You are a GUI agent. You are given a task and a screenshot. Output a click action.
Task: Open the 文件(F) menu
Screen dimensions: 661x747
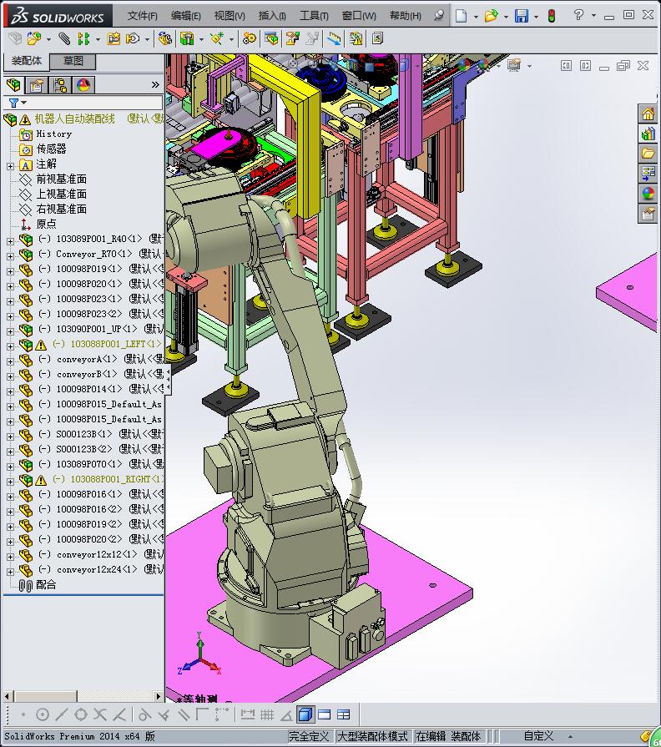(142, 16)
